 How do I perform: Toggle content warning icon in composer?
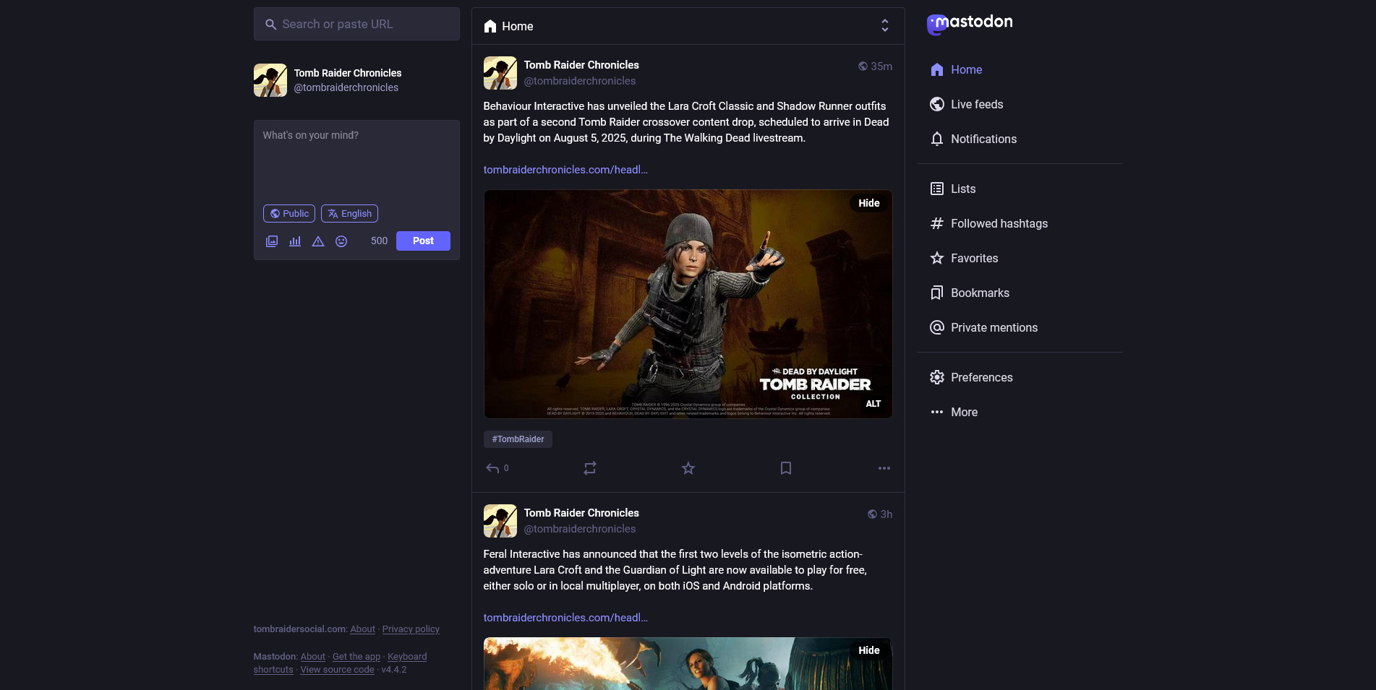pyautogui.click(x=318, y=241)
